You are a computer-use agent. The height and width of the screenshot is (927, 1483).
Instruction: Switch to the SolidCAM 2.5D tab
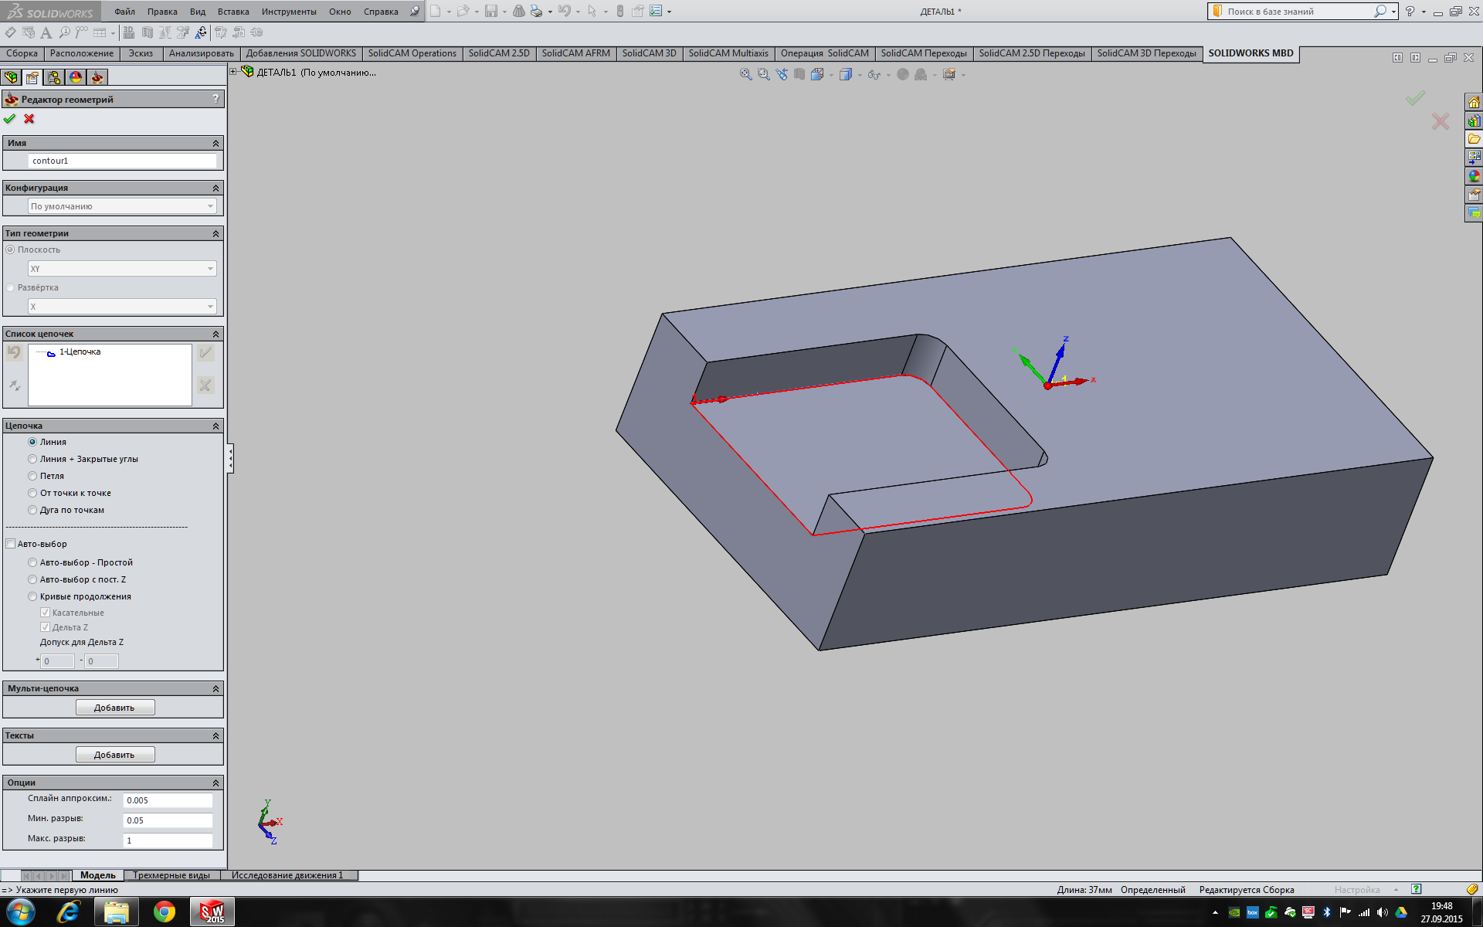coord(498,53)
